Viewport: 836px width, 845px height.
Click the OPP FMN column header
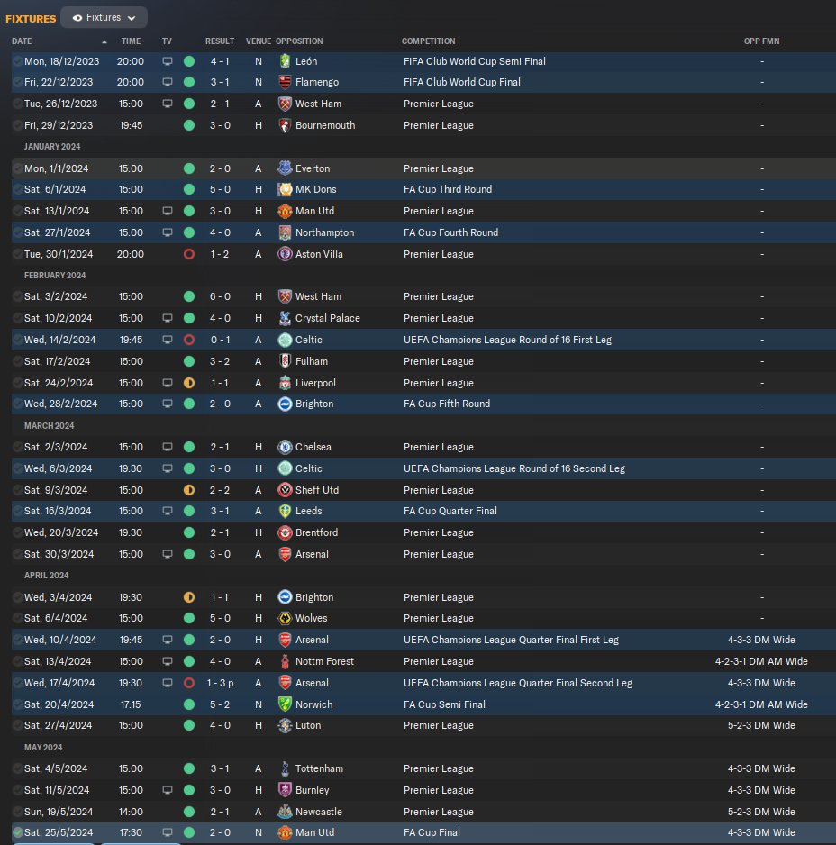[x=761, y=41]
